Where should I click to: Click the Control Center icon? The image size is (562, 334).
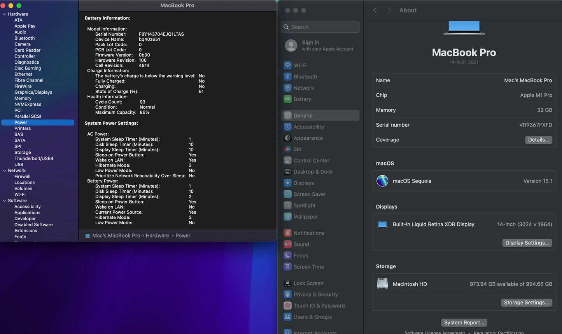287,161
